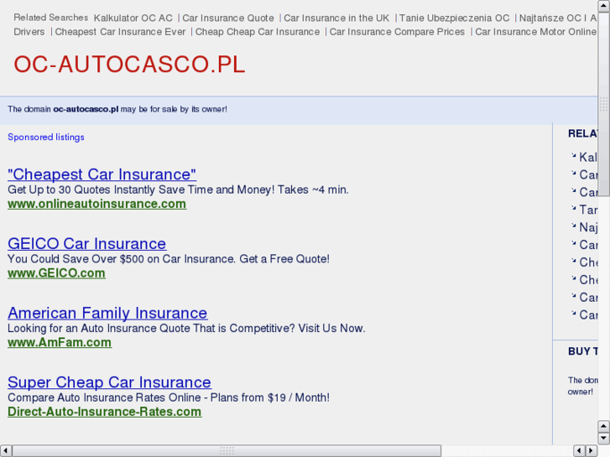Click the vertical scrollbar down arrow at bottom

[x=603, y=439]
